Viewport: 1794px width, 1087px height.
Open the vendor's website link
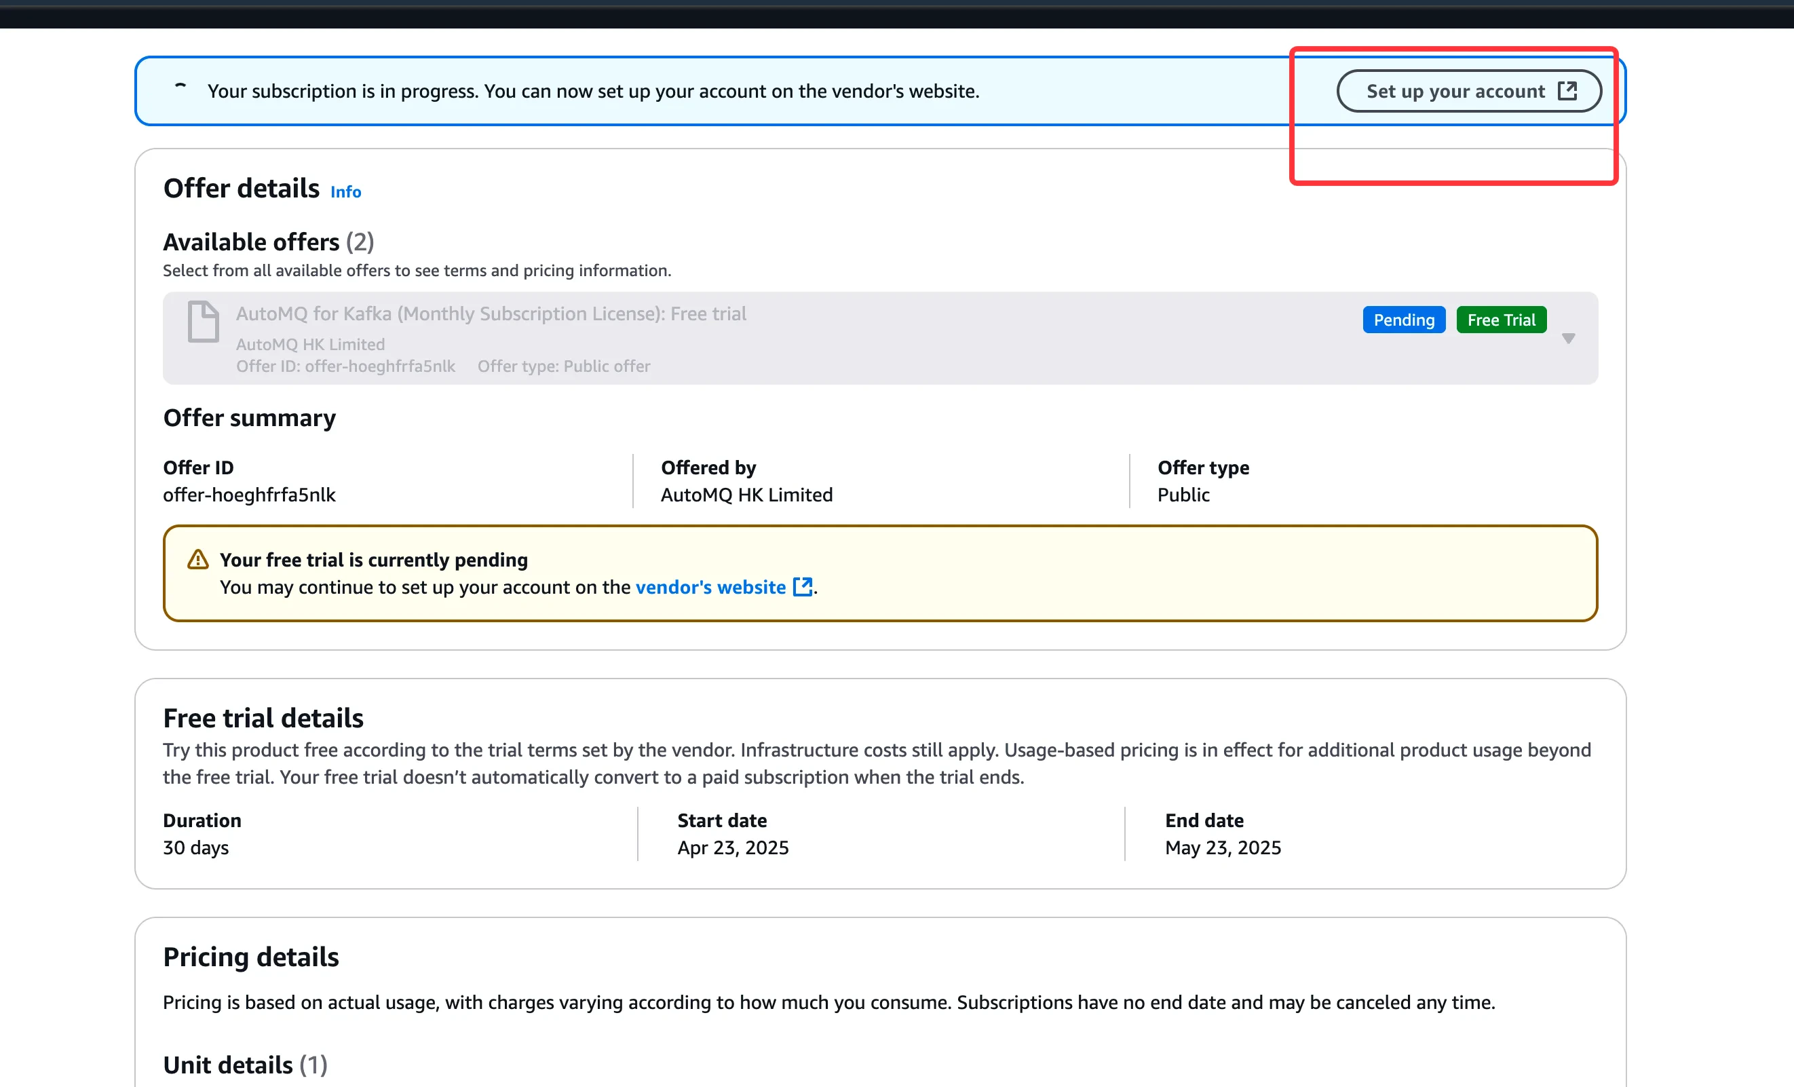click(710, 587)
